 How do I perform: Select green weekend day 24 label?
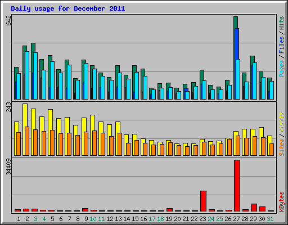pos(211,219)
